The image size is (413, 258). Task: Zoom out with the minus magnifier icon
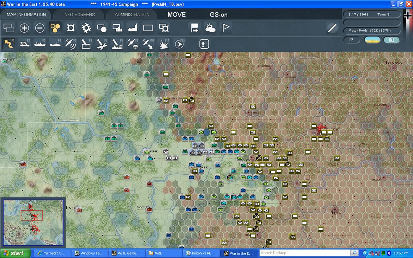point(40,28)
